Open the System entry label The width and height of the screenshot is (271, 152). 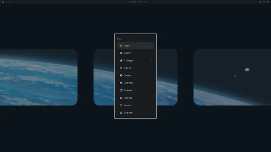click(x=128, y=113)
